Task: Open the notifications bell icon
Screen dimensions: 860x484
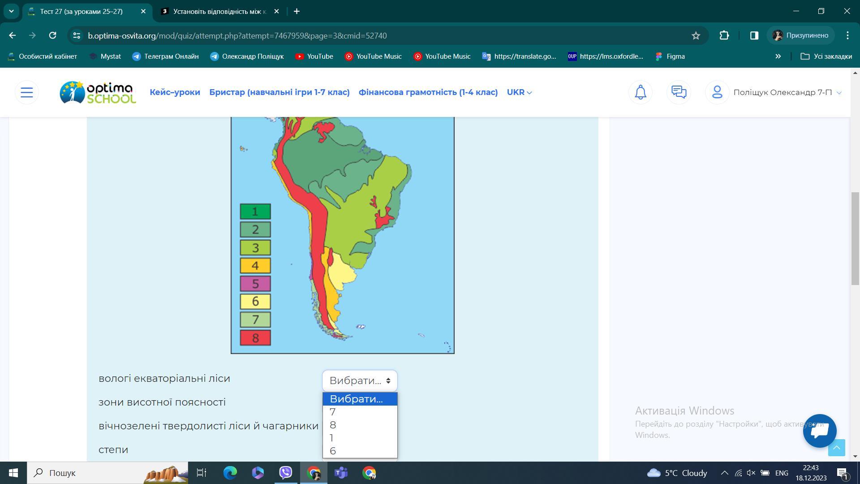Action: click(641, 92)
